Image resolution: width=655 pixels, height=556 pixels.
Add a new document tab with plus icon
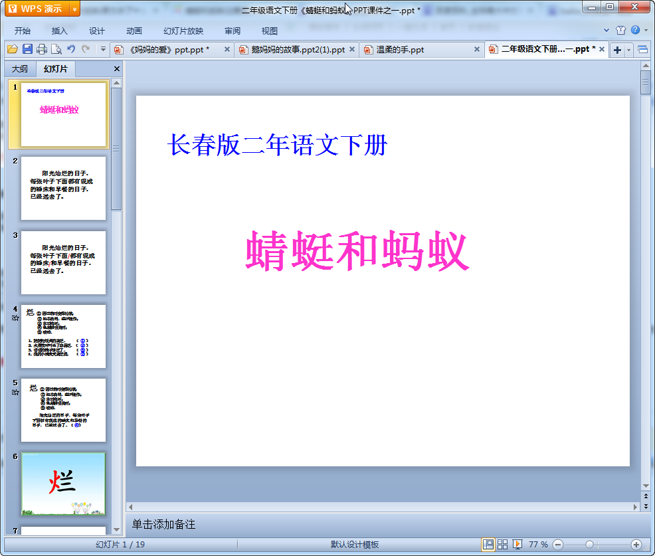(x=617, y=50)
